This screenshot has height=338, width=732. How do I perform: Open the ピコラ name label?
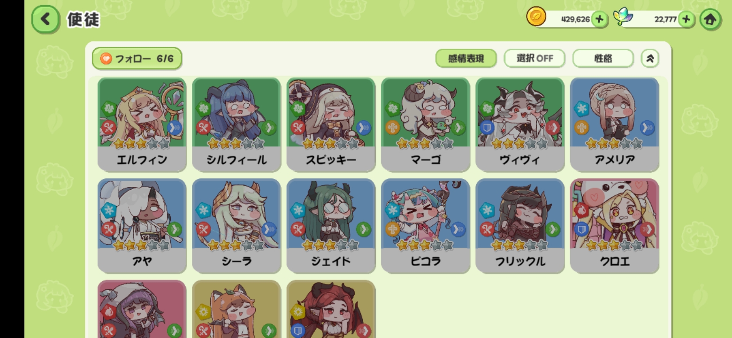click(426, 261)
